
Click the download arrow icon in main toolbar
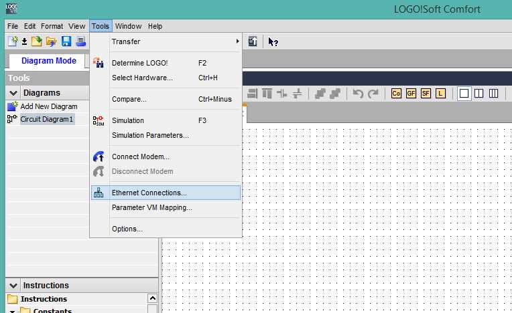click(x=24, y=41)
